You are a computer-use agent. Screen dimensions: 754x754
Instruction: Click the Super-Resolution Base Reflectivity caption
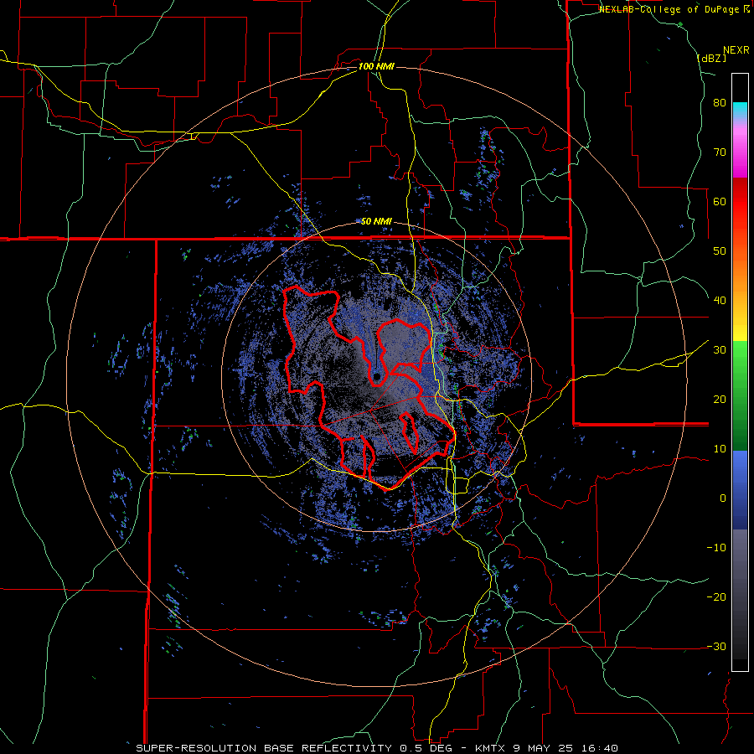[376, 748]
